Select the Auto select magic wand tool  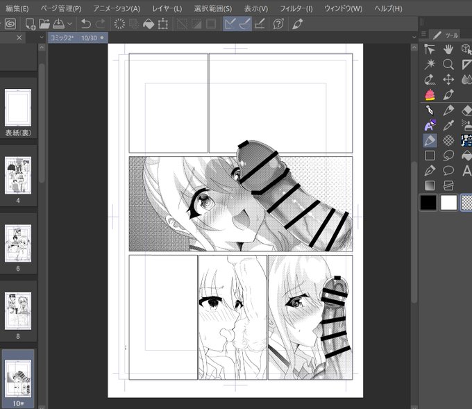click(430, 65)
